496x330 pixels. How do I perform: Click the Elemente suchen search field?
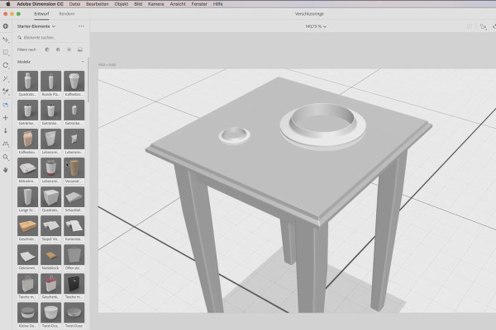point(50,38)
